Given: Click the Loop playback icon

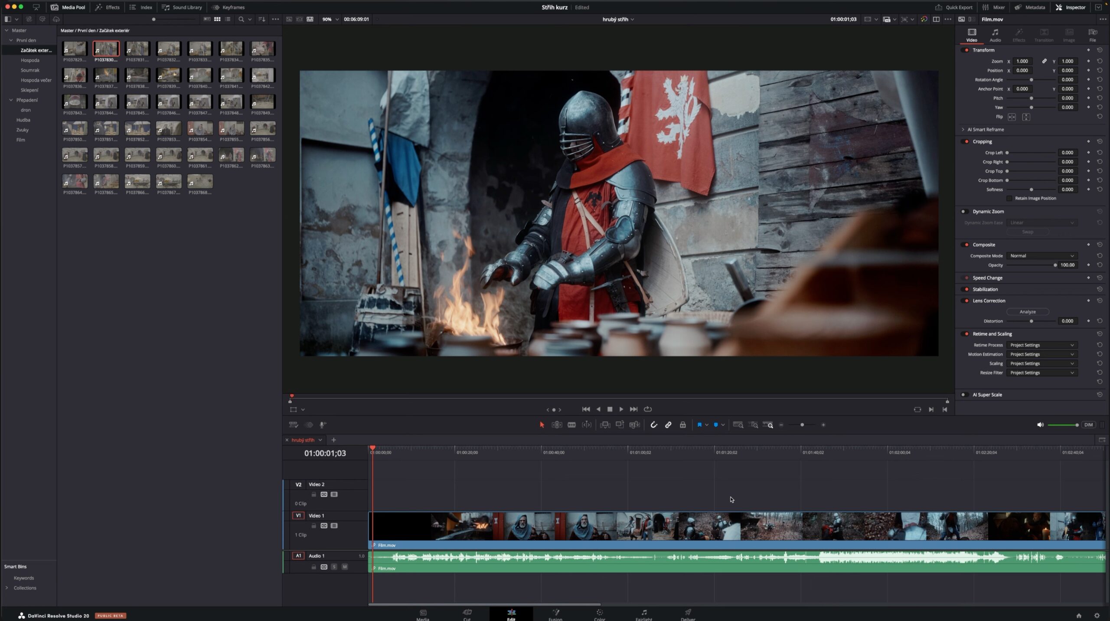Looking at the screenshot, I should pos(648,409).
